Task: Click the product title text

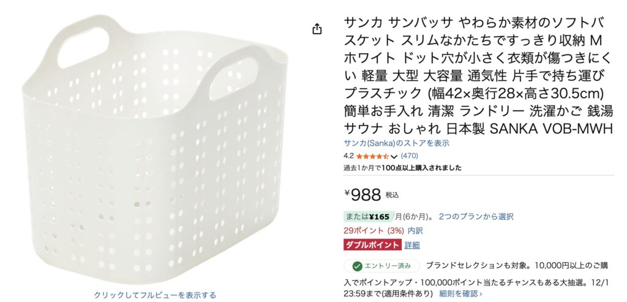Action: click(478, 76)
